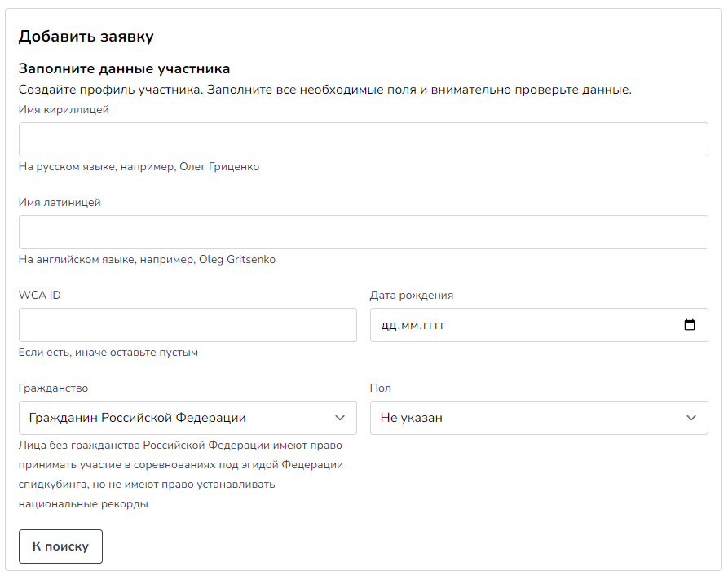Focus the Имя кириллицей text field

point(363,139)
